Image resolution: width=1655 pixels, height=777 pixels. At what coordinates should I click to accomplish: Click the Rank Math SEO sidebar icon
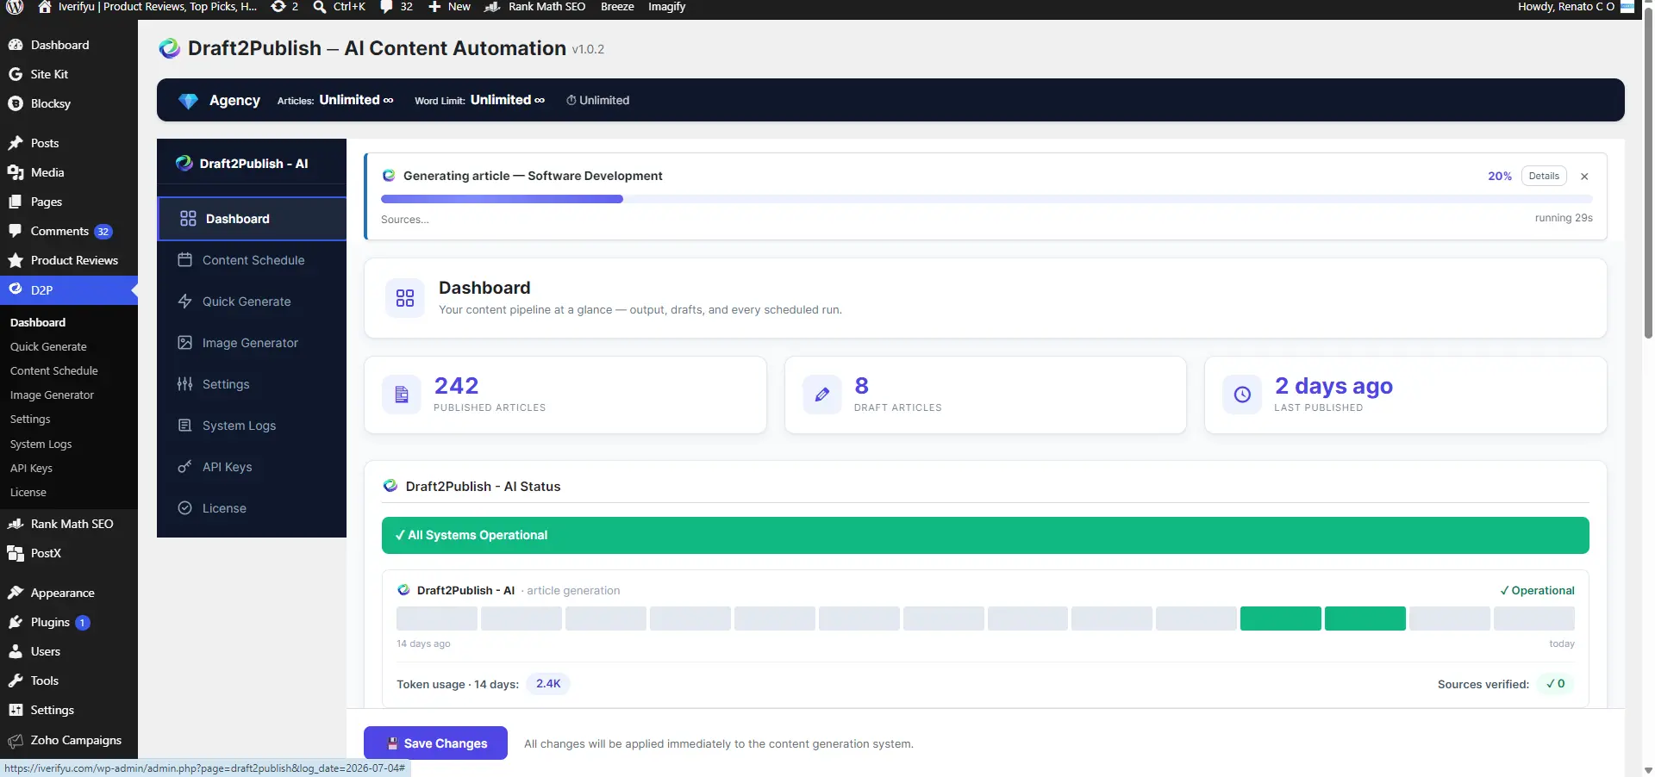tap(16, 524)
